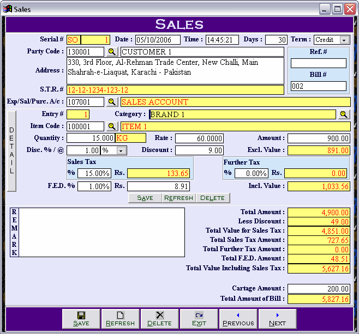The image size is (359, 334).
Task: Click the vertical DETAIL button
Action: coord(11,151)
